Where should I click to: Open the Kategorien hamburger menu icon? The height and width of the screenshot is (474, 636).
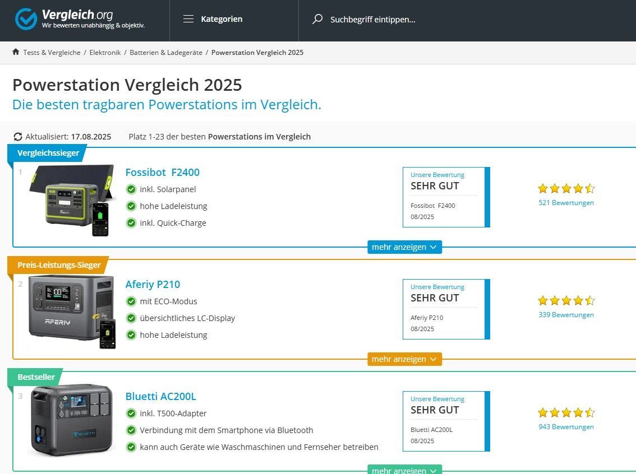188,19
